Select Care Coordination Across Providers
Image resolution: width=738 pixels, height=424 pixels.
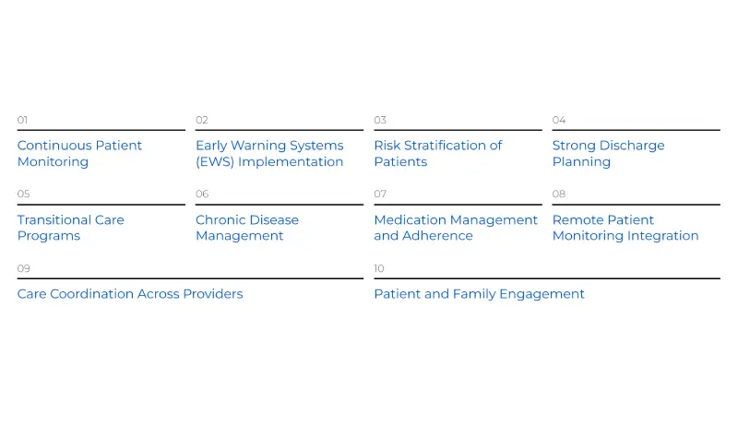click(x=130, y=294)
